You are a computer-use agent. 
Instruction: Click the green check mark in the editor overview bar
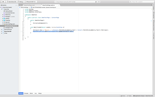(152, 9)
